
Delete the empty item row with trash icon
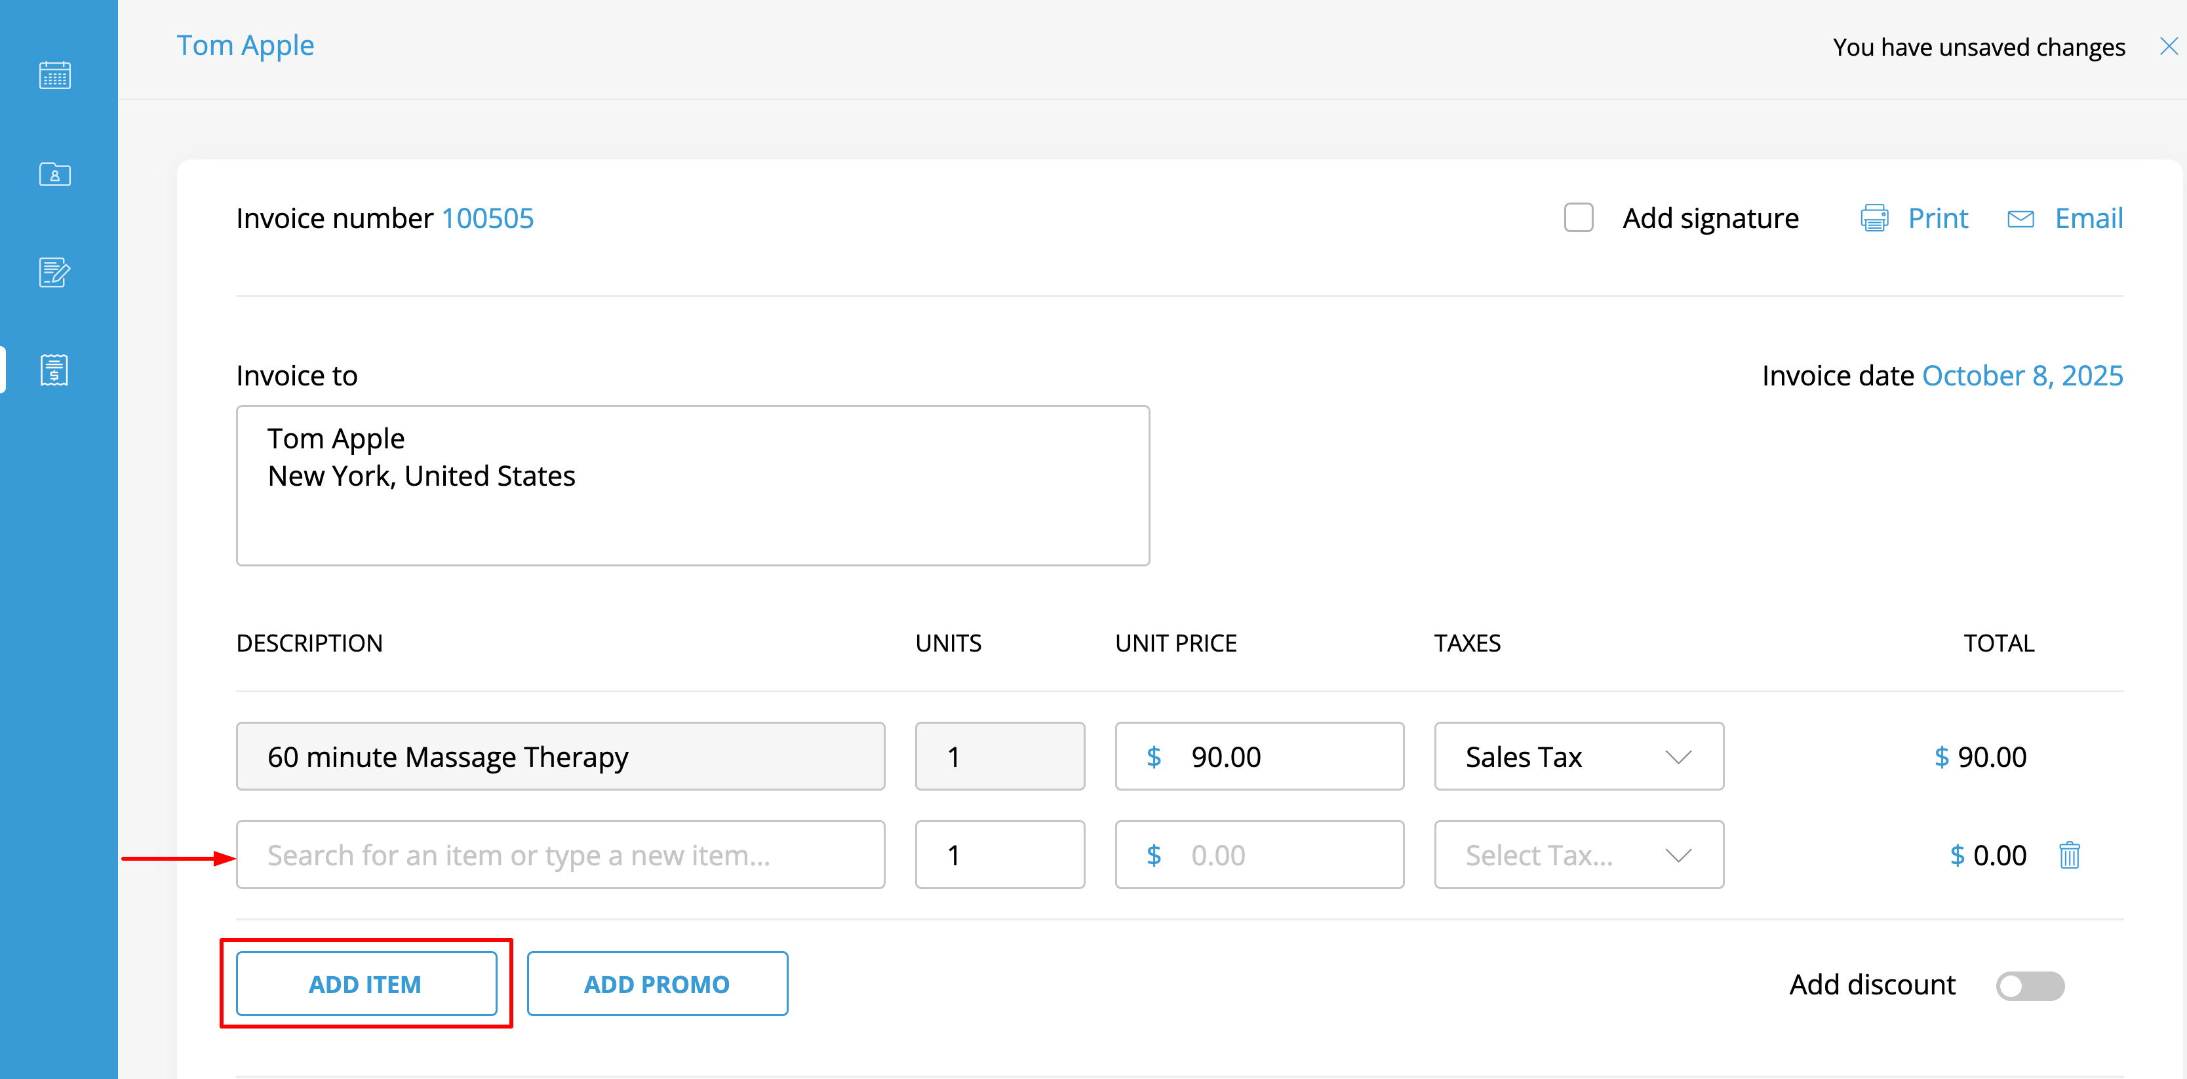2069,855
